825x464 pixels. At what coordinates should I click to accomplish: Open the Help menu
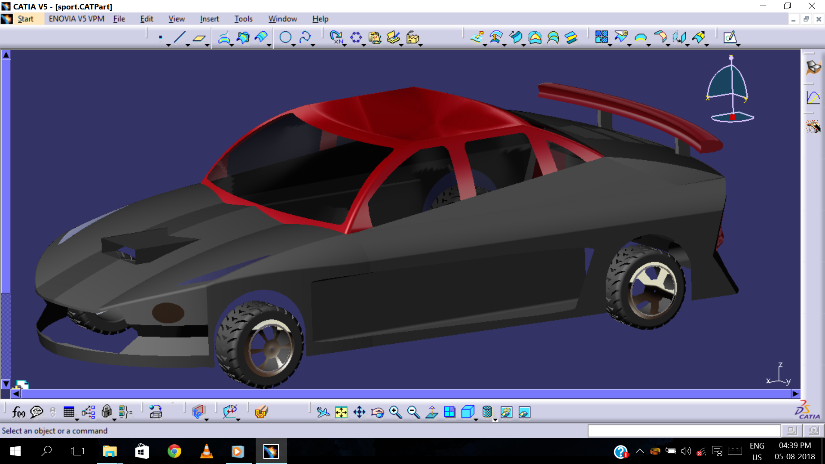click(320, 19)
